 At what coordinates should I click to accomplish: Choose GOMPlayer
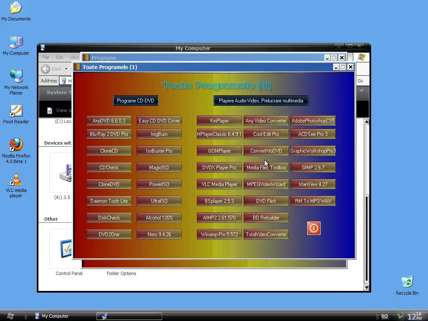[219, 150]
